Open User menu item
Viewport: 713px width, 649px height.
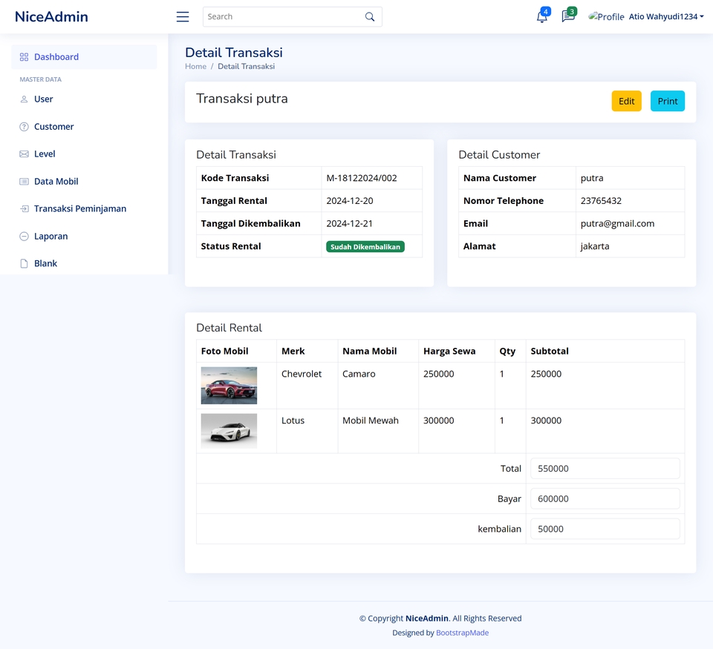point(84,99)
